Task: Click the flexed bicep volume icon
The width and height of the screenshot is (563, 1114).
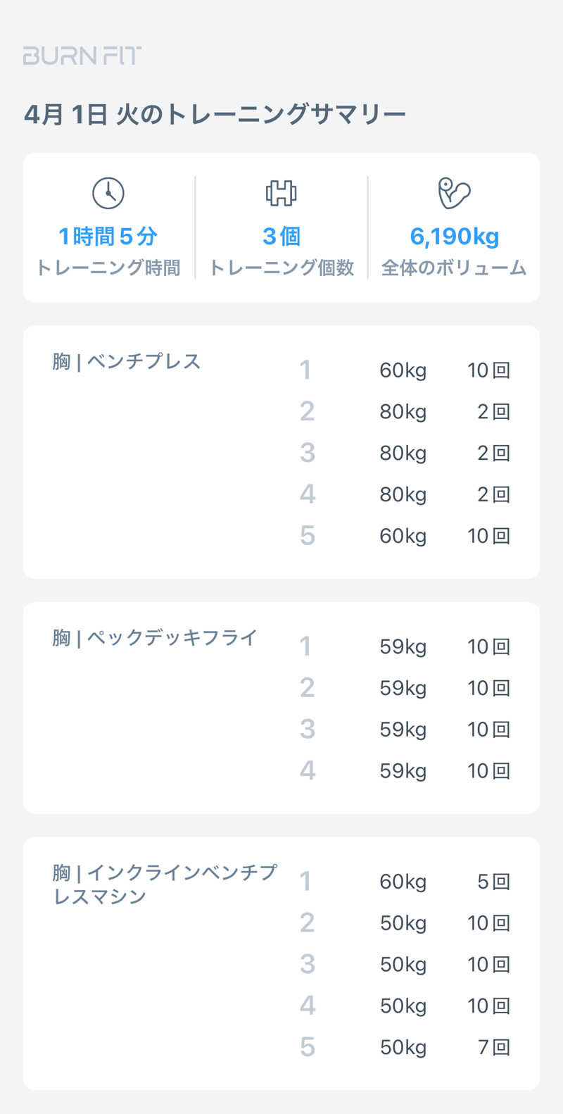Action: click(x=454, y=193)
